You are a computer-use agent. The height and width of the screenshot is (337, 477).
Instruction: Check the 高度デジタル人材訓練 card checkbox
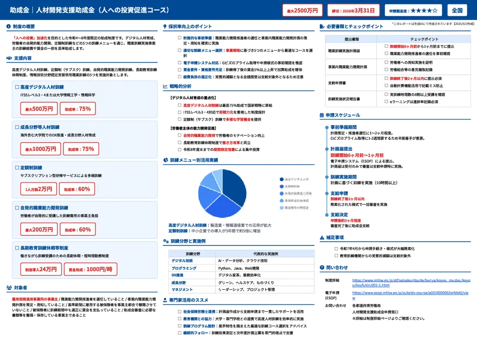point(17,87)
